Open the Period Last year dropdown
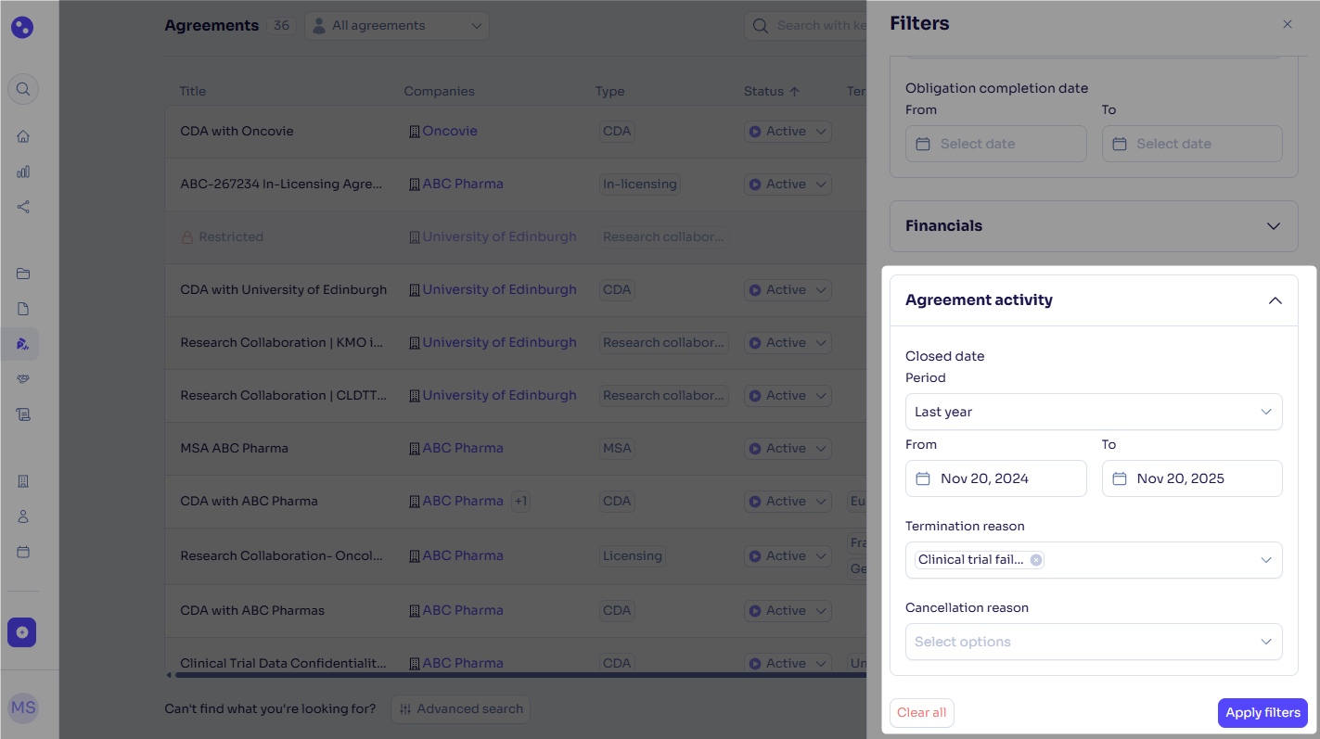The height and width of the screenshot is (739, 1320). [x=1093, y=412]
